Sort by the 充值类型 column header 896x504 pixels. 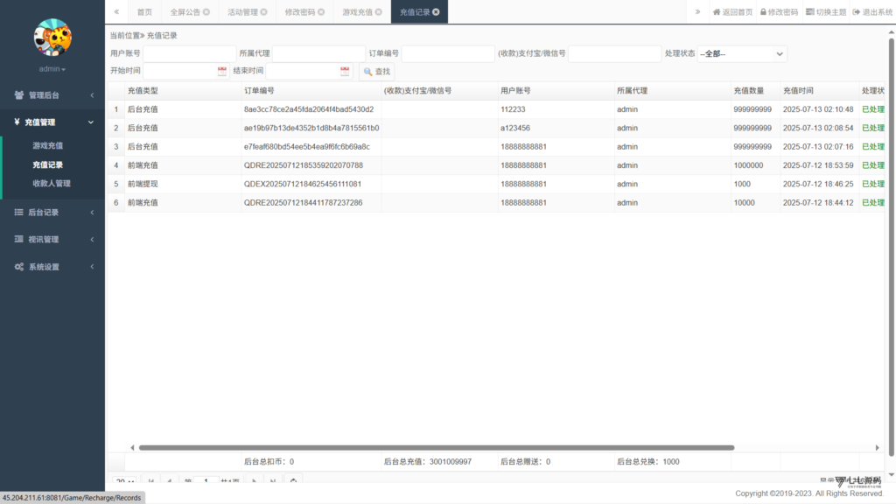(x=143, y=91)
